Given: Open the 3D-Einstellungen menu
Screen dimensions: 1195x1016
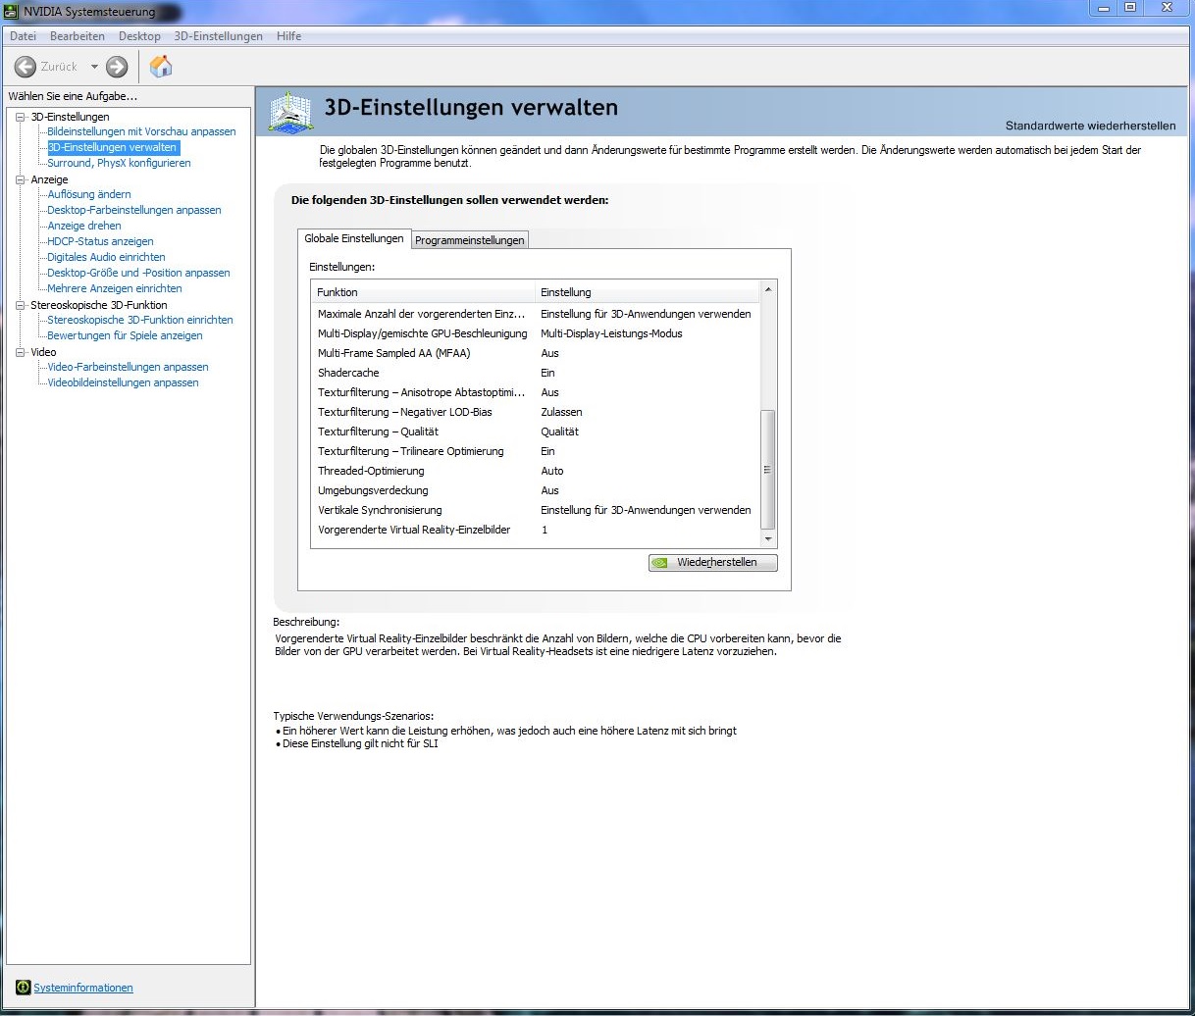Looking at the screenshot, I should pos(219,36).
